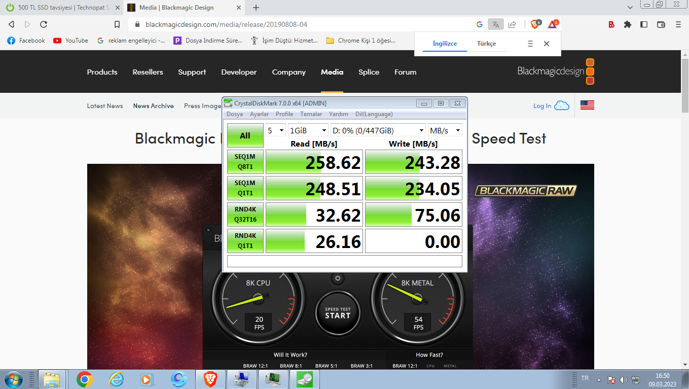Screen dimensions: 689x389
Task: Click the red B extension icon
Action: (x=611, y=24)
